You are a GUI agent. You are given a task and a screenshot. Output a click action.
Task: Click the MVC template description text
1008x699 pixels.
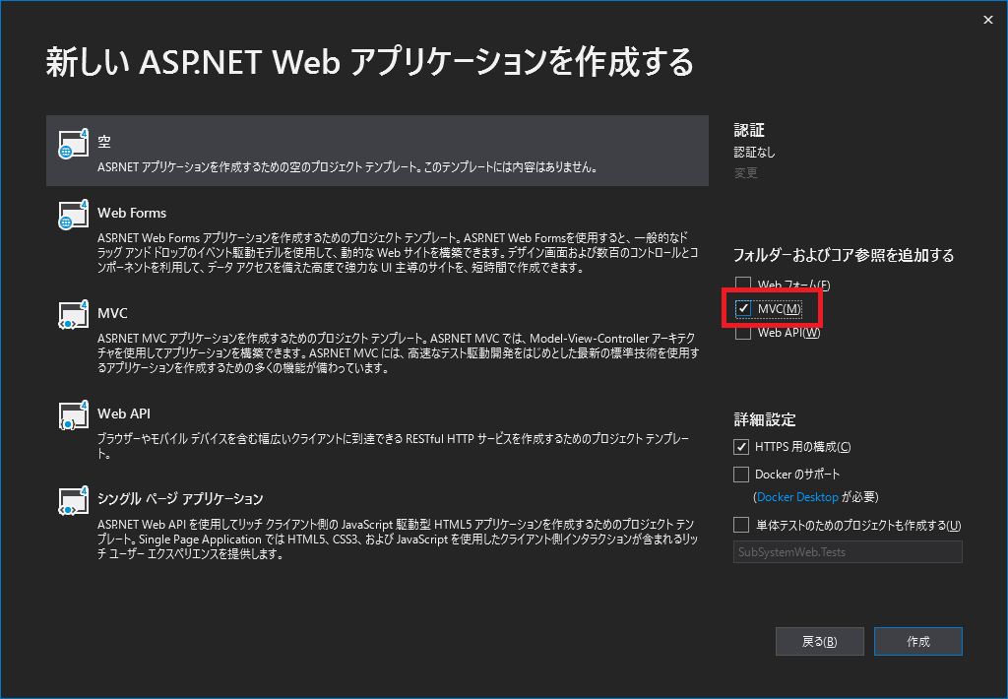point(398,353)
